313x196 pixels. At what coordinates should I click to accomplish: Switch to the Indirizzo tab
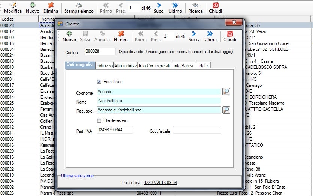coord(104,65)
